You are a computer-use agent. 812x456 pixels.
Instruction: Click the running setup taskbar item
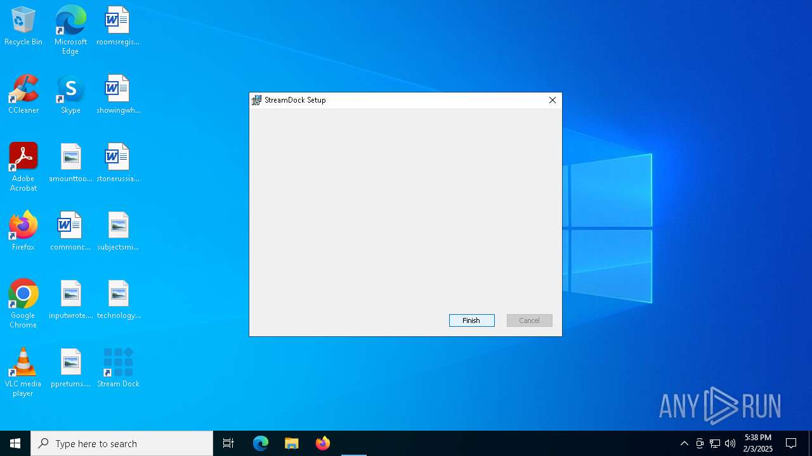click(x=354, y=443)
